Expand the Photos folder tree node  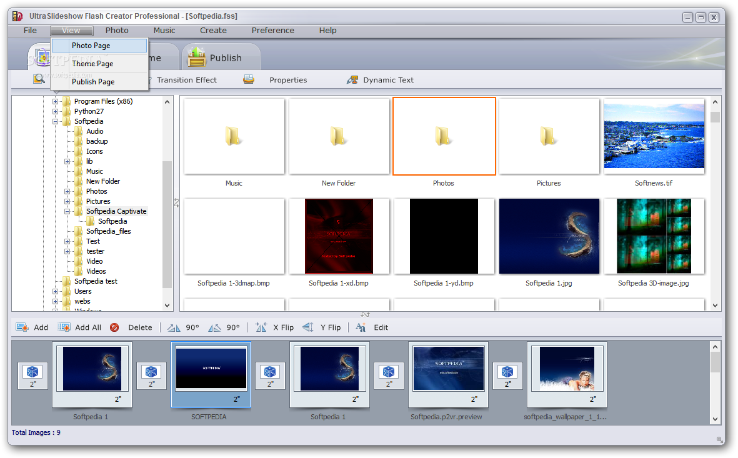pyautogui.click(x=67, y=192)
